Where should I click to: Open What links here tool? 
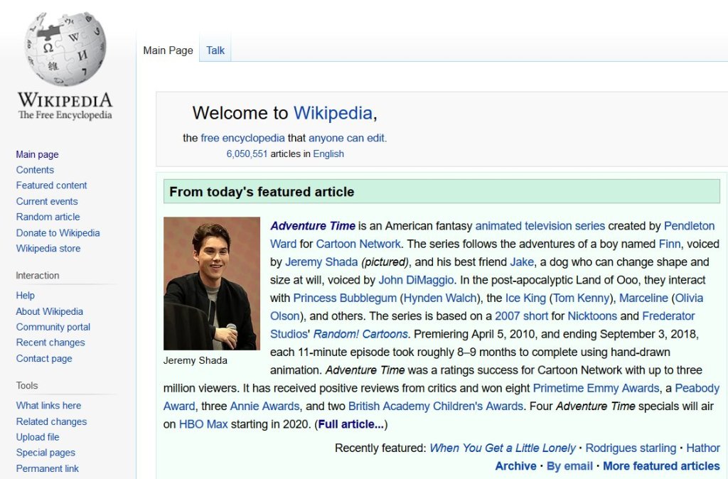(48, 406)
